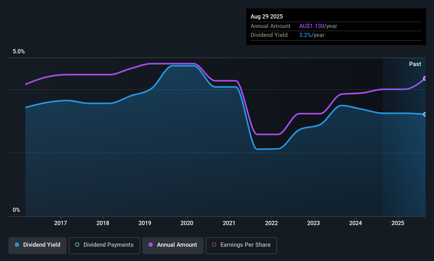
Task: Click the "Past" label in the chart
Action: point(415,64)
